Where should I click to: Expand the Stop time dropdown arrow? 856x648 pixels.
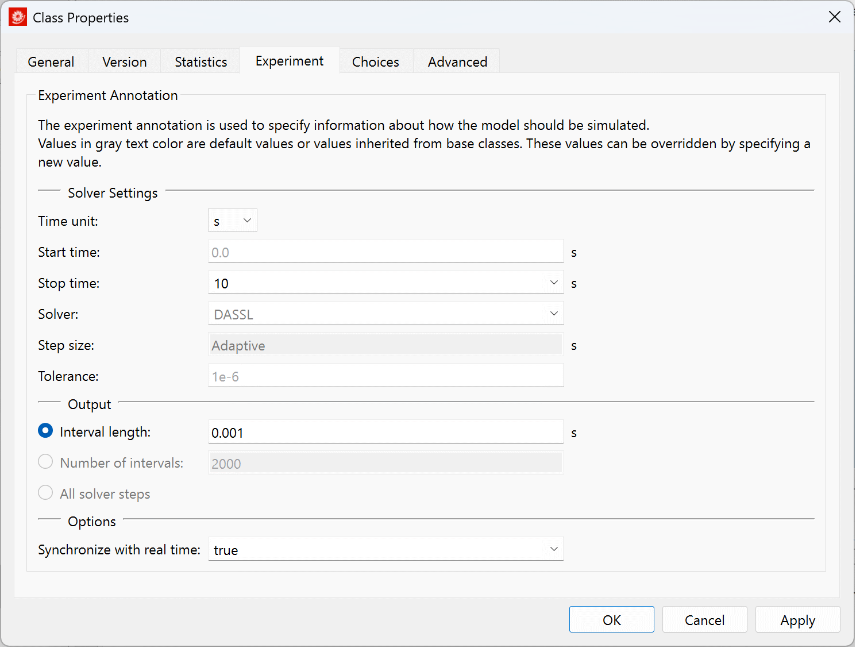554,283
